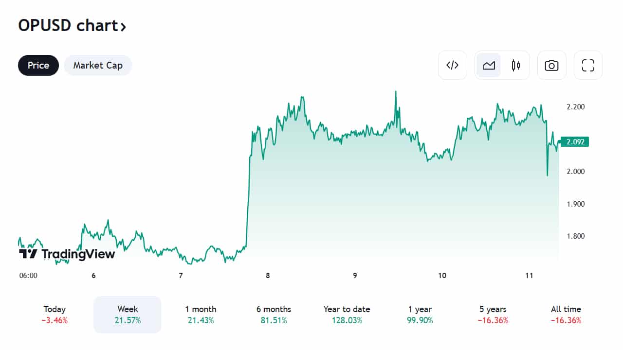Select the Week time range
623x350 pixels.
128,314
